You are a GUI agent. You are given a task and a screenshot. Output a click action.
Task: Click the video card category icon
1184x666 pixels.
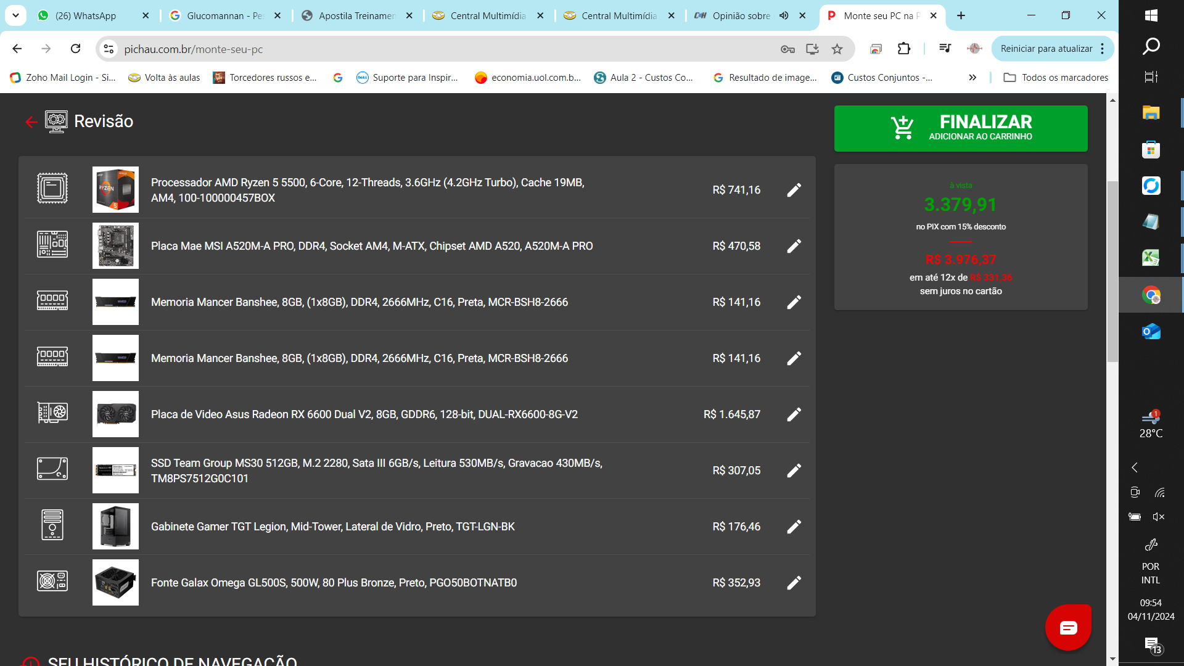52,413
